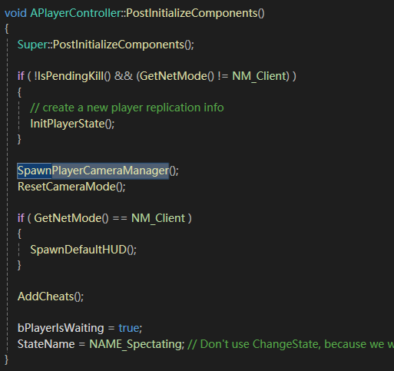Click the InitPlayerState() call
394x371 pixels.
coord(72,124)
